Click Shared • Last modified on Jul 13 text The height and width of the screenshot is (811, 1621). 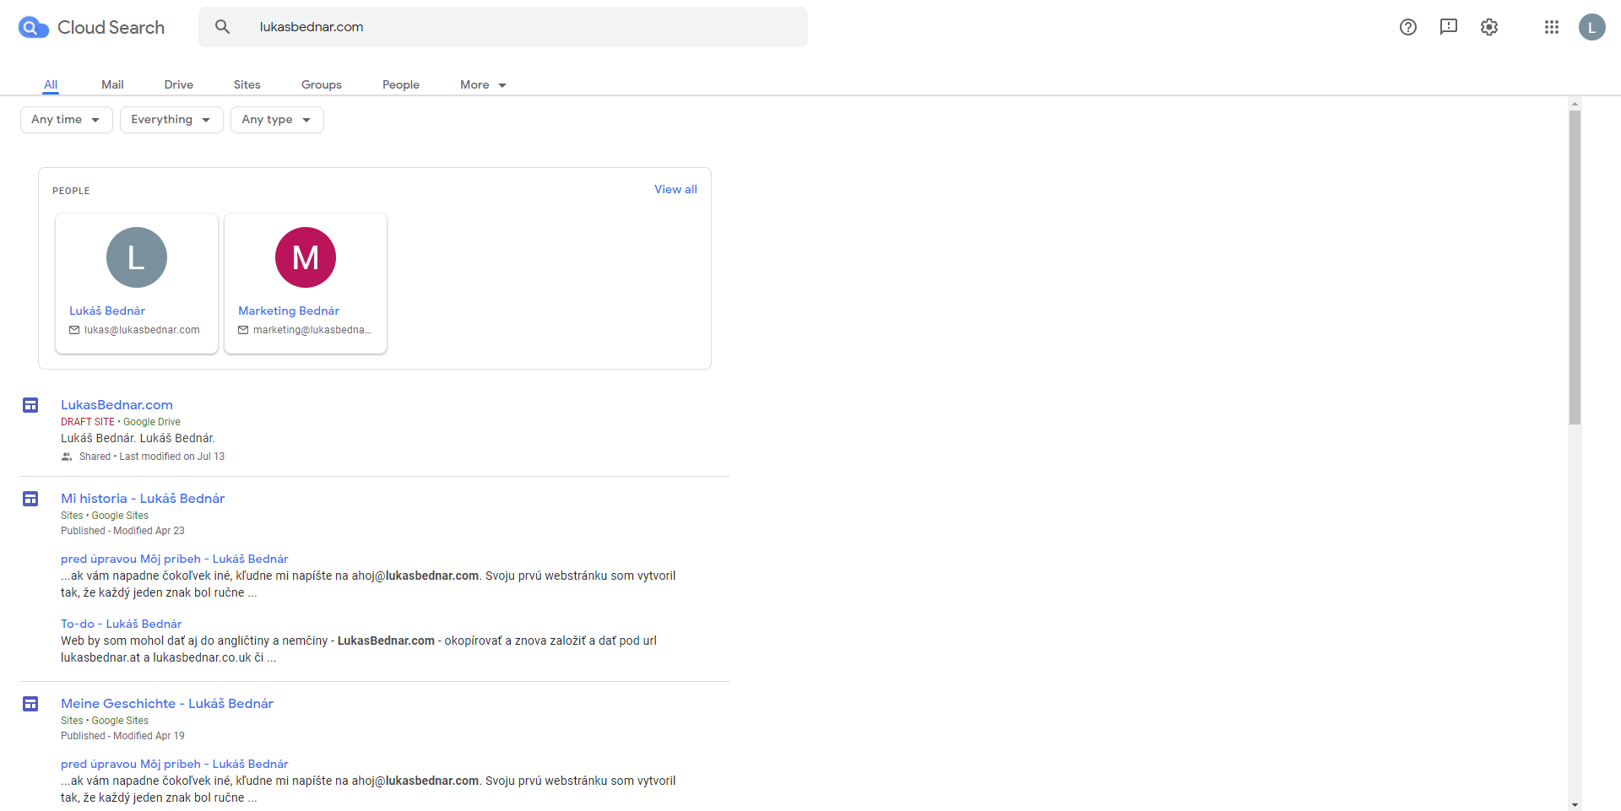point(152,457)
